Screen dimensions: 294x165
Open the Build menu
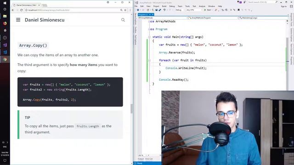pos(164,6)
